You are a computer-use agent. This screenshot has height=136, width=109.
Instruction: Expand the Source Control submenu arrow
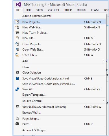point(103,101)
